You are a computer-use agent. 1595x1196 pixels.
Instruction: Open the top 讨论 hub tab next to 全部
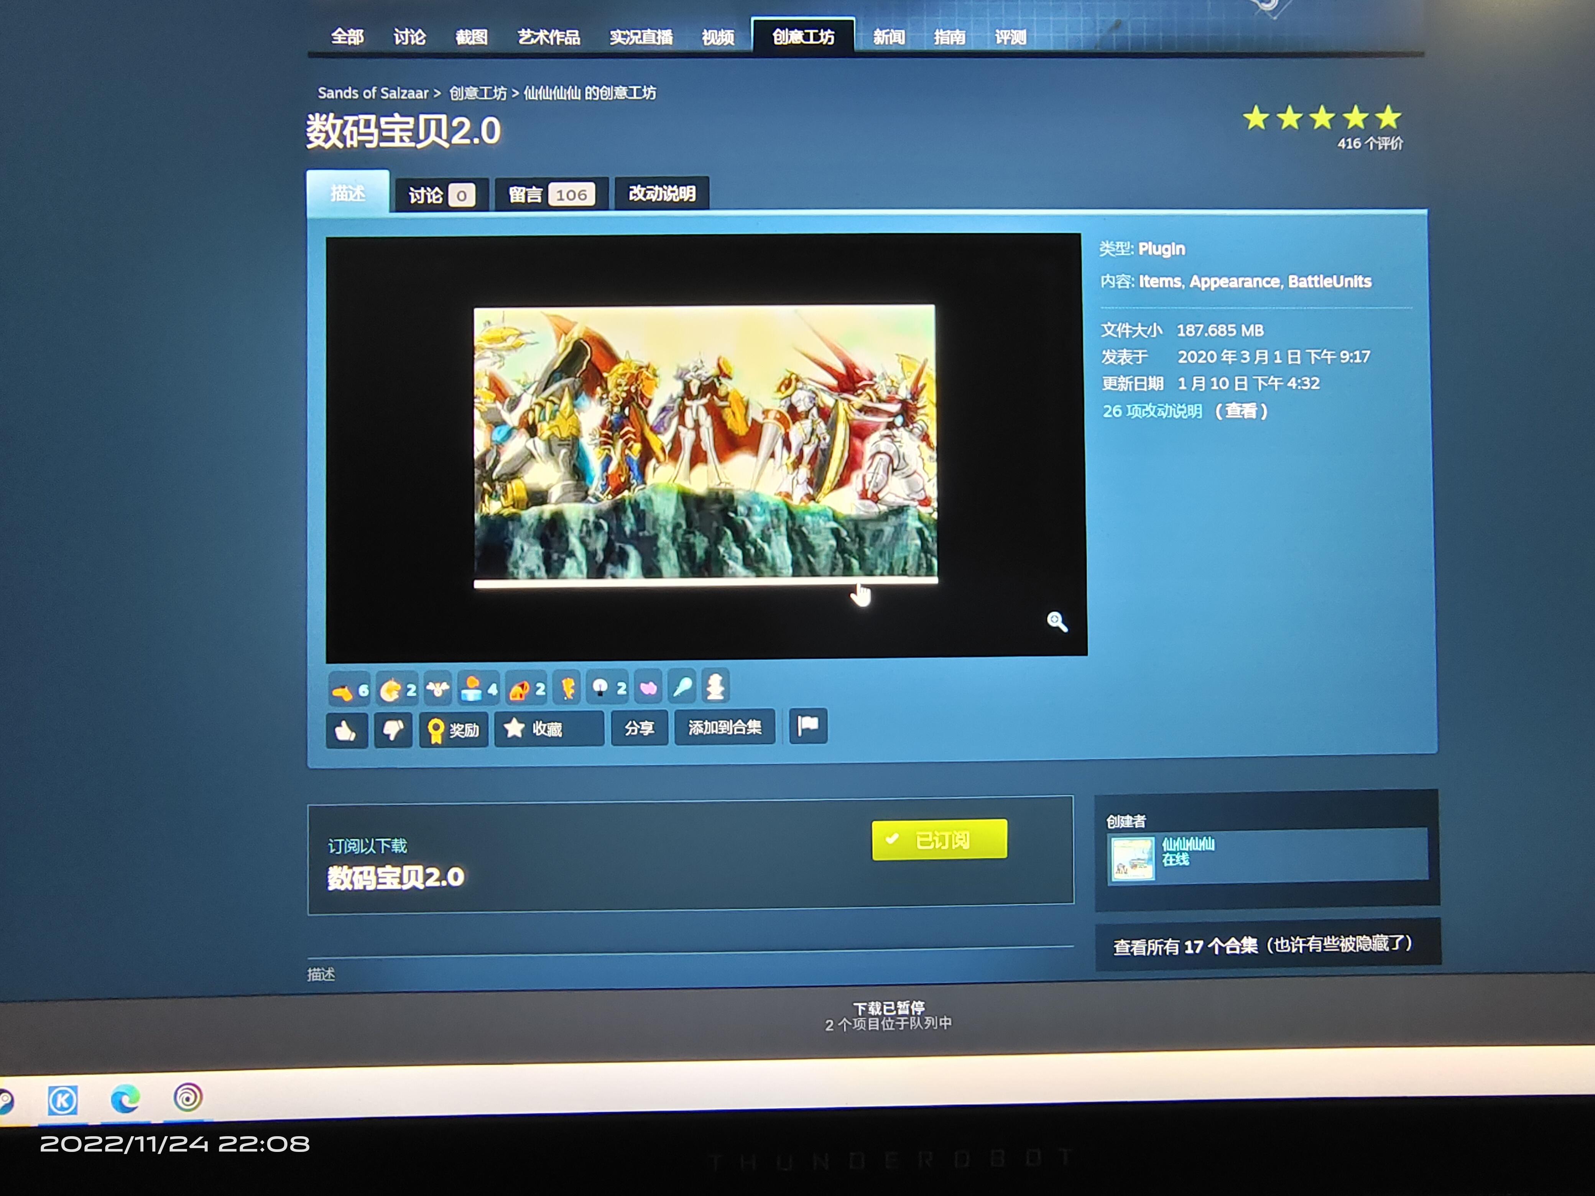(409, 37)
